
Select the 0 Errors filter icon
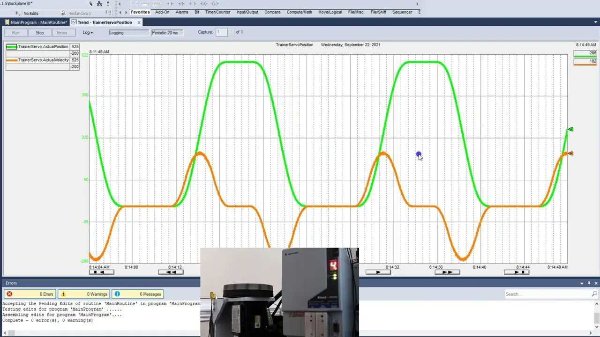[10, 293]
